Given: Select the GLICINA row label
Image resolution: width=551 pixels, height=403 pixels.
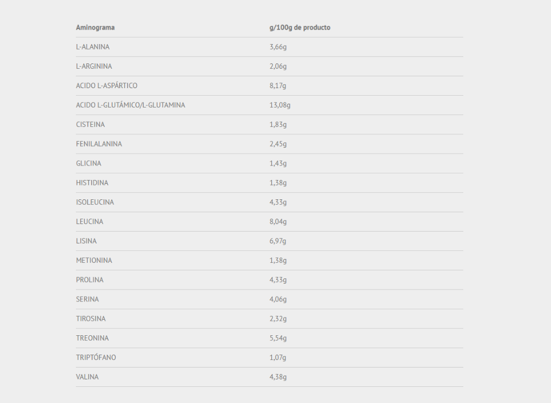Looking at the screenshot, I should tap(89, 163).
